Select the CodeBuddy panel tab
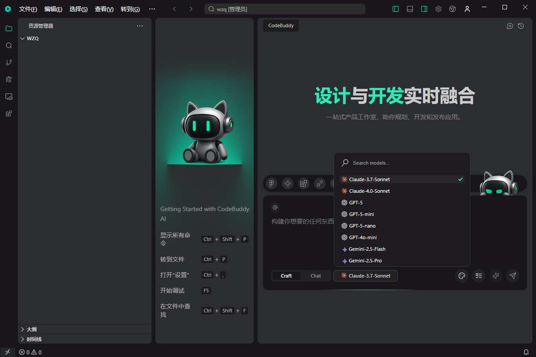This screenshot has height=357, width=536. pyautogui.click(x=281, y=26)
